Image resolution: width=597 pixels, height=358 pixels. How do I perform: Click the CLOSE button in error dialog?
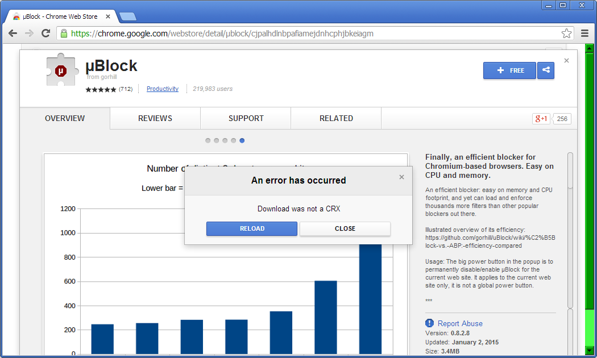tap(345, 228)
